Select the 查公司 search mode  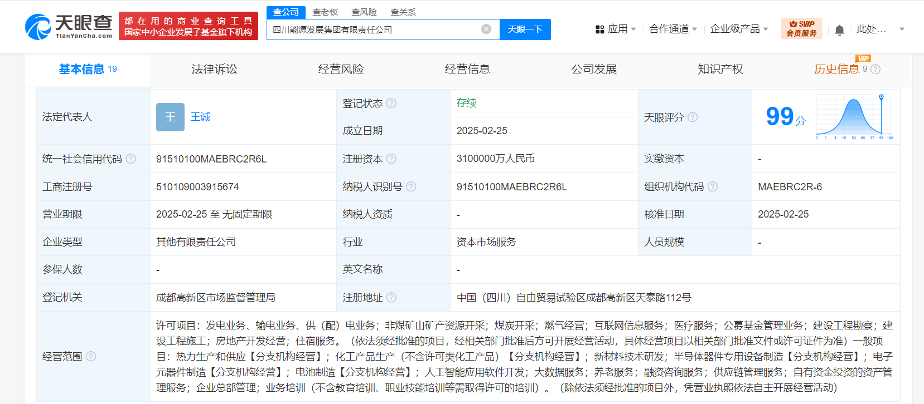[286, 12]
